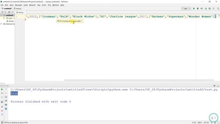Restore layout icon in Run panel
220x124 pixels.
pos(2,102)
